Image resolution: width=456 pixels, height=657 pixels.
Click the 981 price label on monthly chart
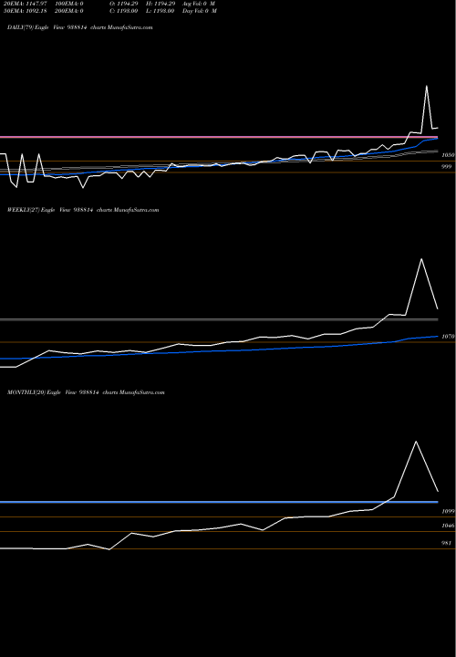point(447,543)
